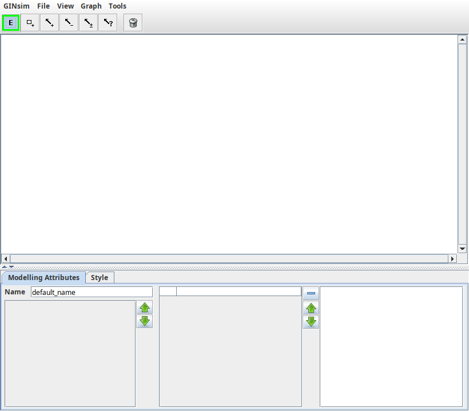Pick the unknown-sign (?) edge tool
The width and height of the screenshot is (469, 411).
108,23
